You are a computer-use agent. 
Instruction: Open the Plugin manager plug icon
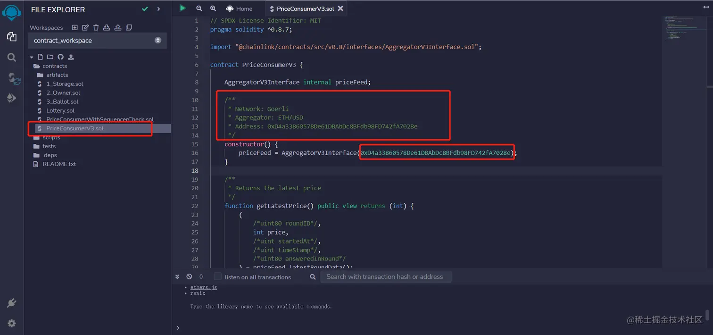[12, 303]
